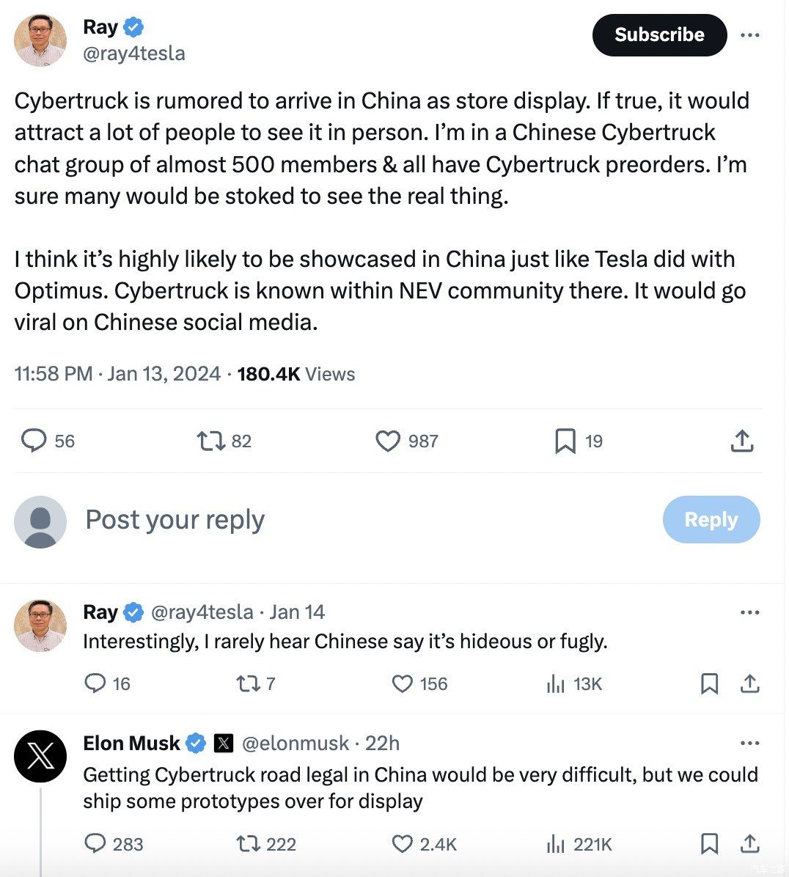
Task: Open more options on Ray's reply
Action: coord(749,612)
